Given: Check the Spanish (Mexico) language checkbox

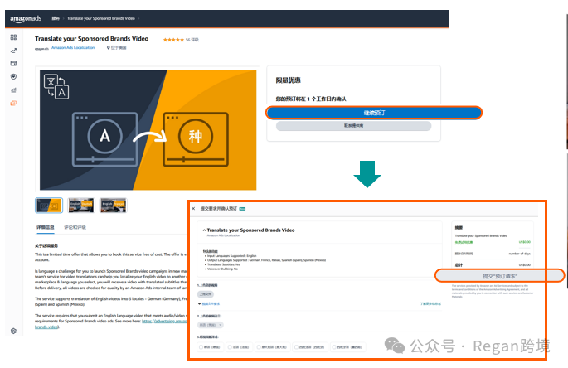Looking at the screenshot, I should coord(334,347).
